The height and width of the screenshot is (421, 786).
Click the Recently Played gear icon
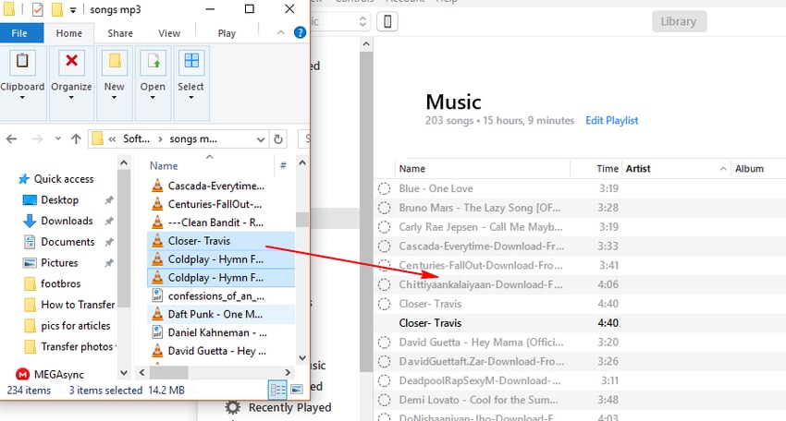pyautogui.click(x=233, y=407)
